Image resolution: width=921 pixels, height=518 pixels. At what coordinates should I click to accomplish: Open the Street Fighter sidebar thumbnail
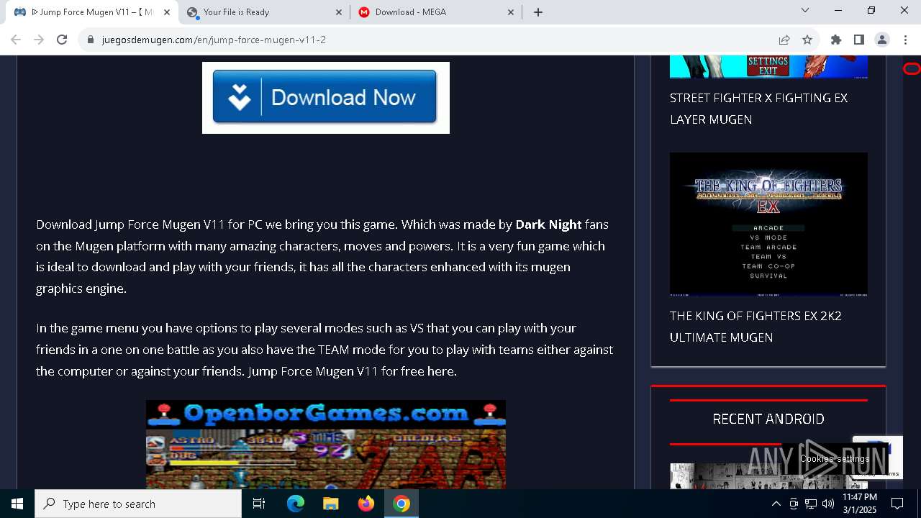coord(768,67)
